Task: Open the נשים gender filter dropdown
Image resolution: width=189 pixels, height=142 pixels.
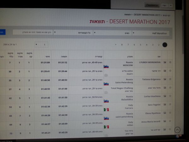Action: coord(112,33)
